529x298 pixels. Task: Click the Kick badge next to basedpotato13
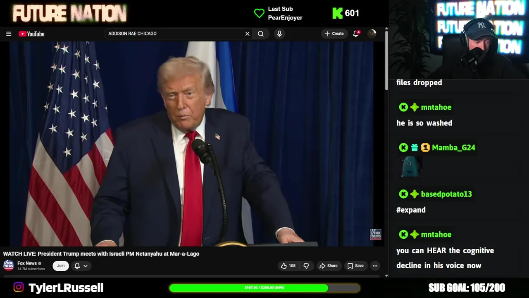pyautogui.click(x=403, y=194)
